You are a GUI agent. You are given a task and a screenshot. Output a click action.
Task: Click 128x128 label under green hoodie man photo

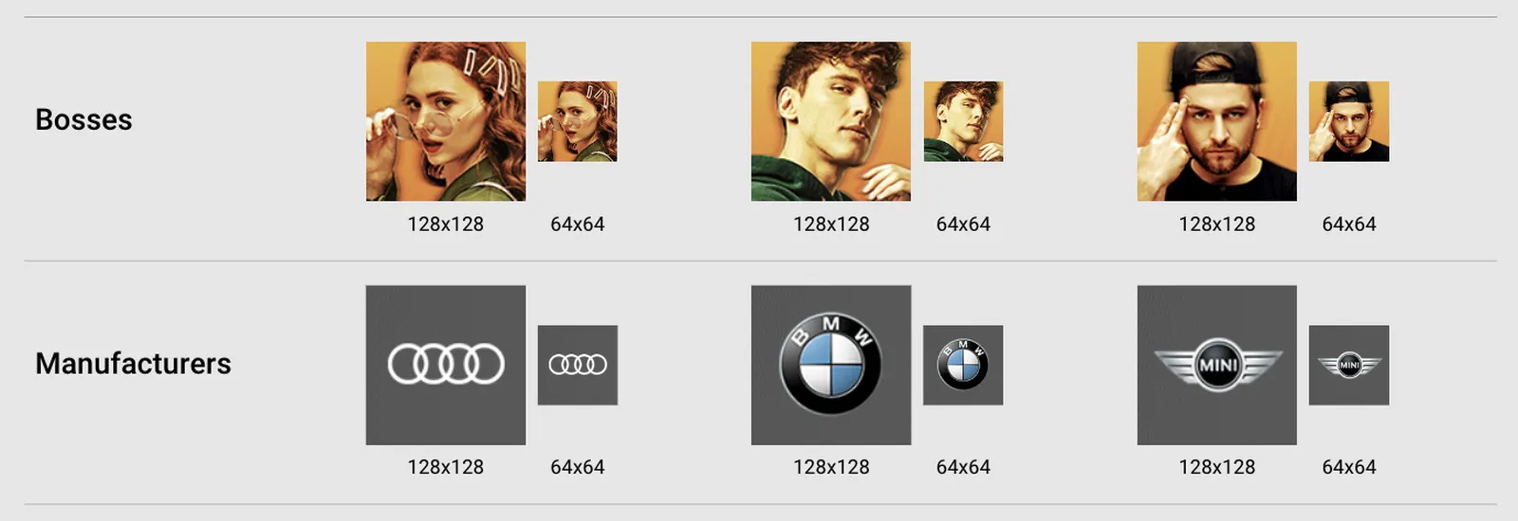click(830, 225)
